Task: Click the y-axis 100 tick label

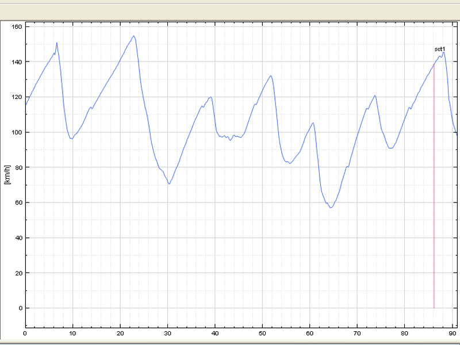Action: coord(17,132)
